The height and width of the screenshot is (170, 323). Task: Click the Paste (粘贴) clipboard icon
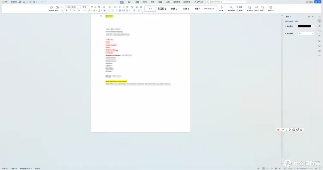pos(57,7)
